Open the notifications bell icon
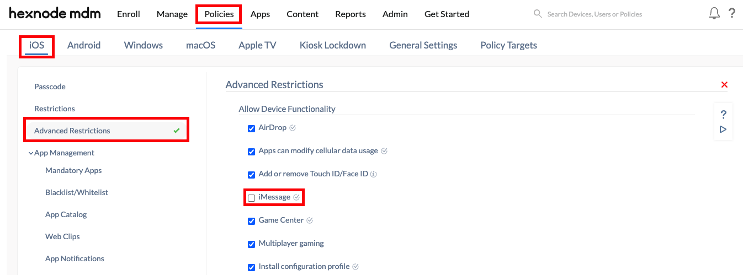Screen dimensions: 743x275 pos(714,14)
